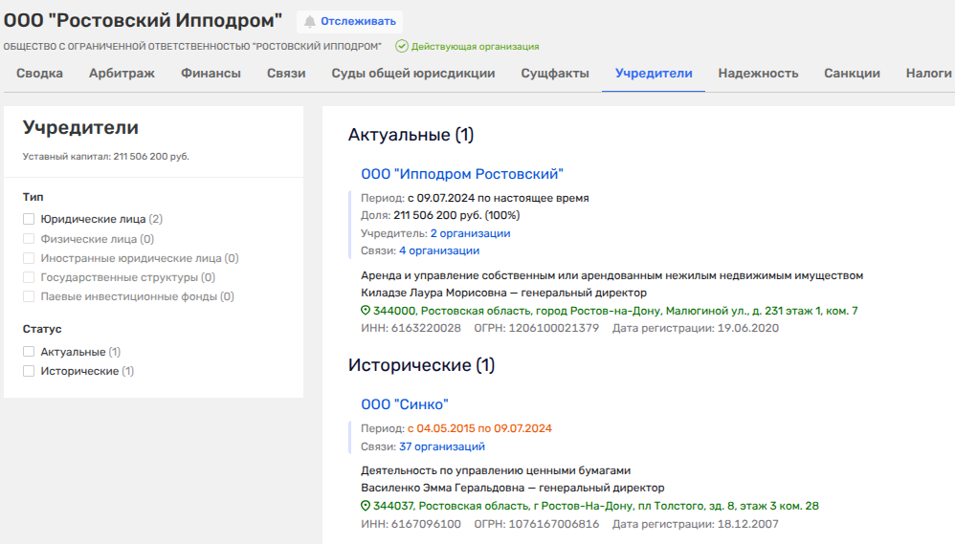The height and width of the screenshot is (544, 955).
Task: Toggle the Юридические лица checkbox
Action: [29, 219]
